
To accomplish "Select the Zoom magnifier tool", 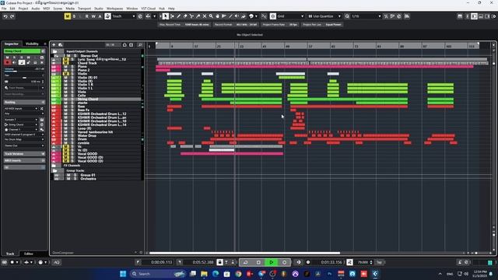I will click(211, 16).
